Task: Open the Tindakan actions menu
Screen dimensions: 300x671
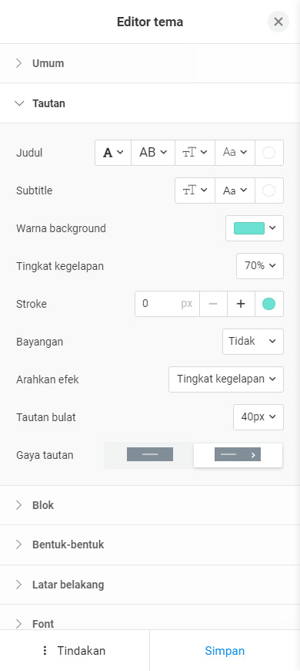Action: click(x=75, y=650)
